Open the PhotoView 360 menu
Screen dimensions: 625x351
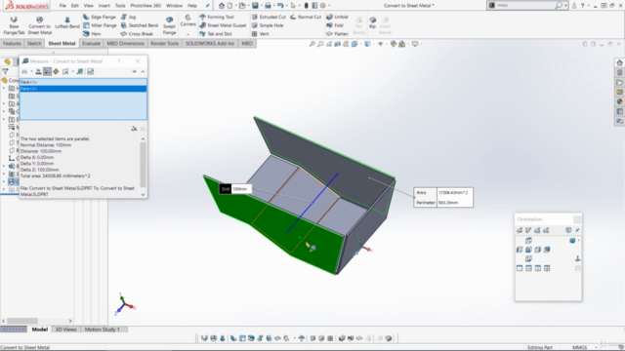pos(146,6)
